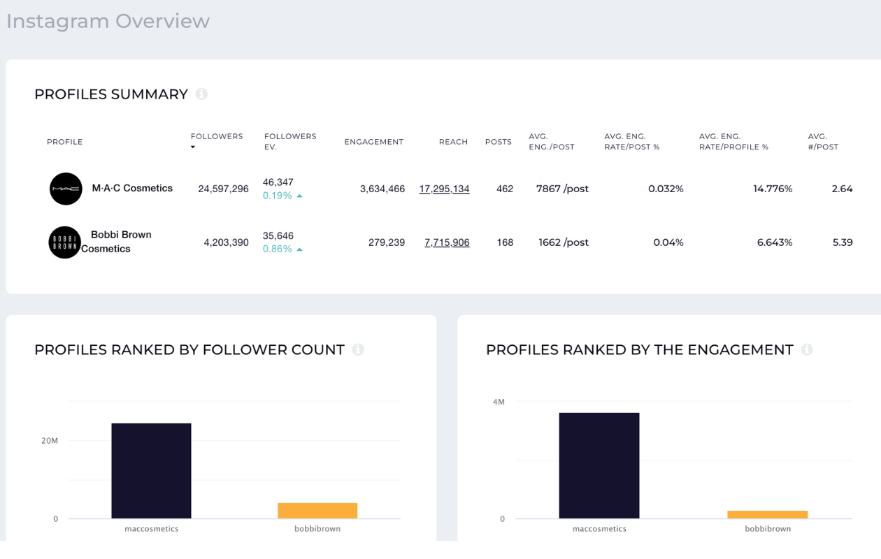The height and width of the screenshot is (559, 881).
Task: Click the Followers column header
Action: [217, 136]
